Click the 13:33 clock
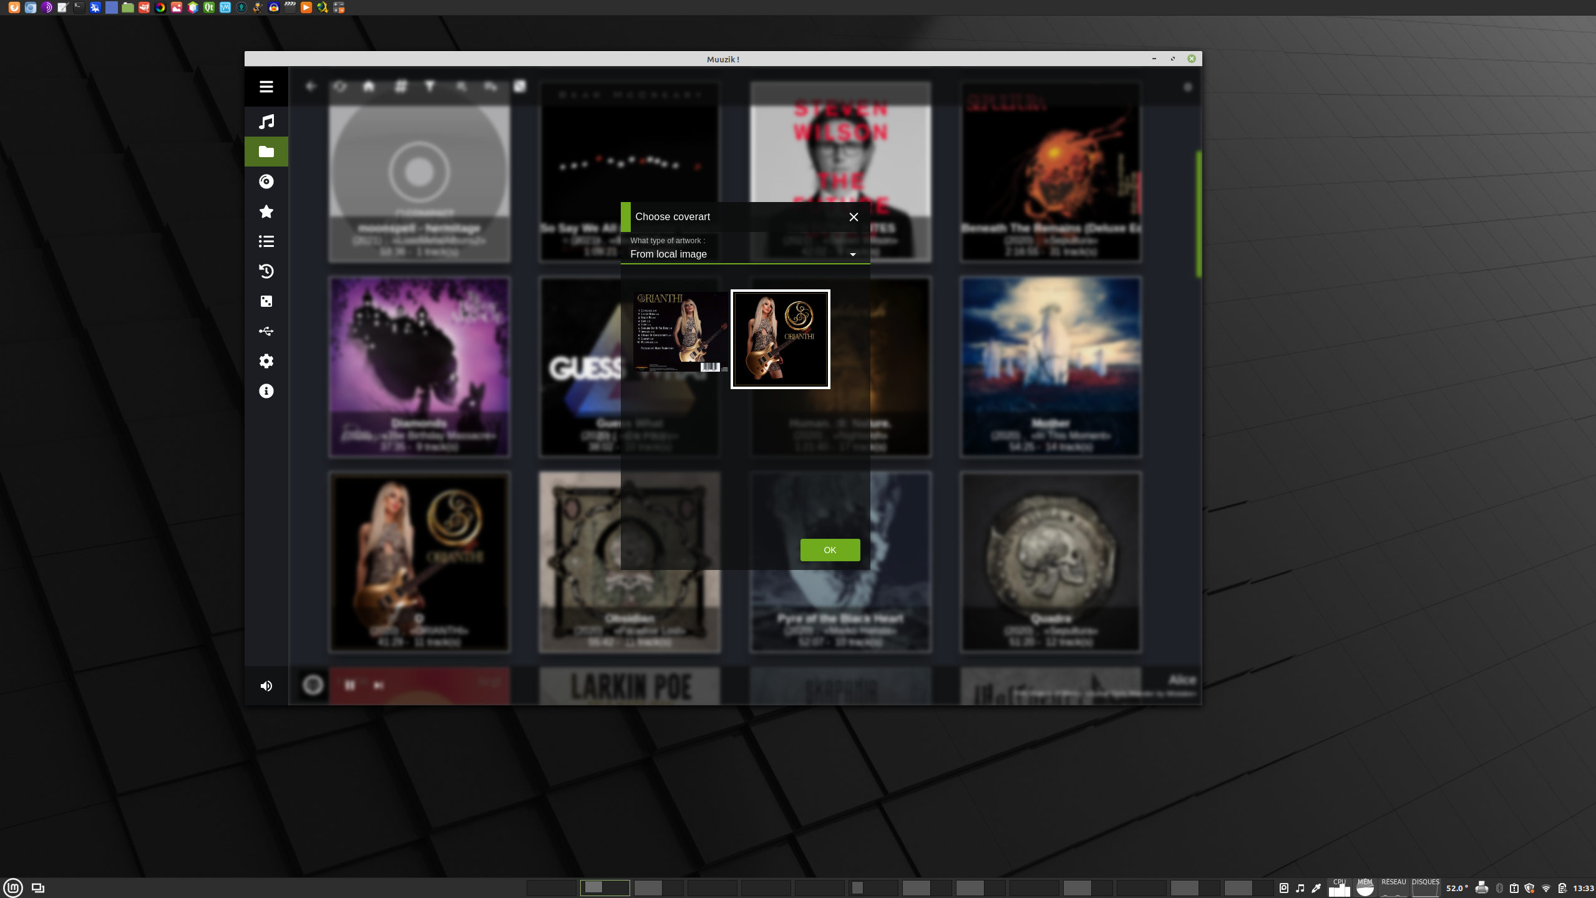 click(1584, 888)
